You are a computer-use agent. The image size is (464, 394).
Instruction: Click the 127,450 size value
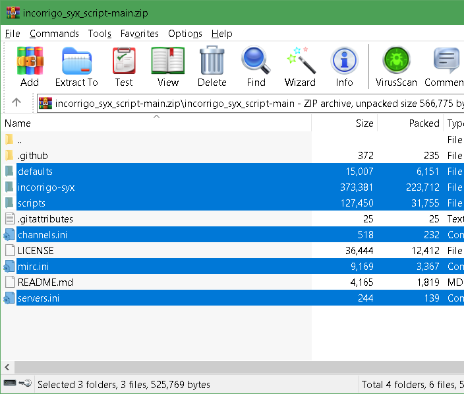click(x=357, y=203)
